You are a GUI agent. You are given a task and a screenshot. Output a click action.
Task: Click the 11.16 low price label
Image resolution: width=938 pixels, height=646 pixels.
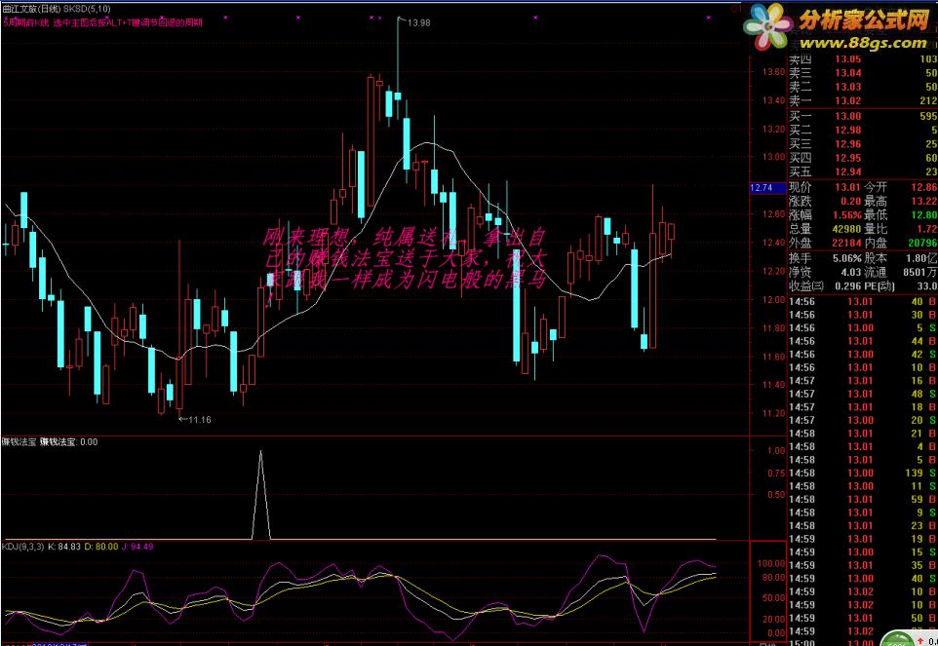pyautogui.click(x=199, y=420)
